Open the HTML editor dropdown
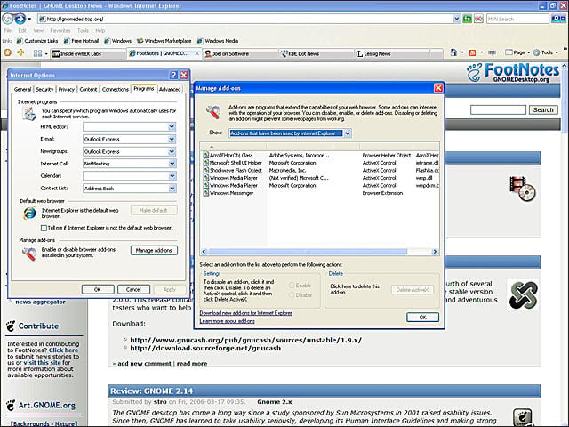The height and width of the screenshot is (427, 569). pos(172,126)
